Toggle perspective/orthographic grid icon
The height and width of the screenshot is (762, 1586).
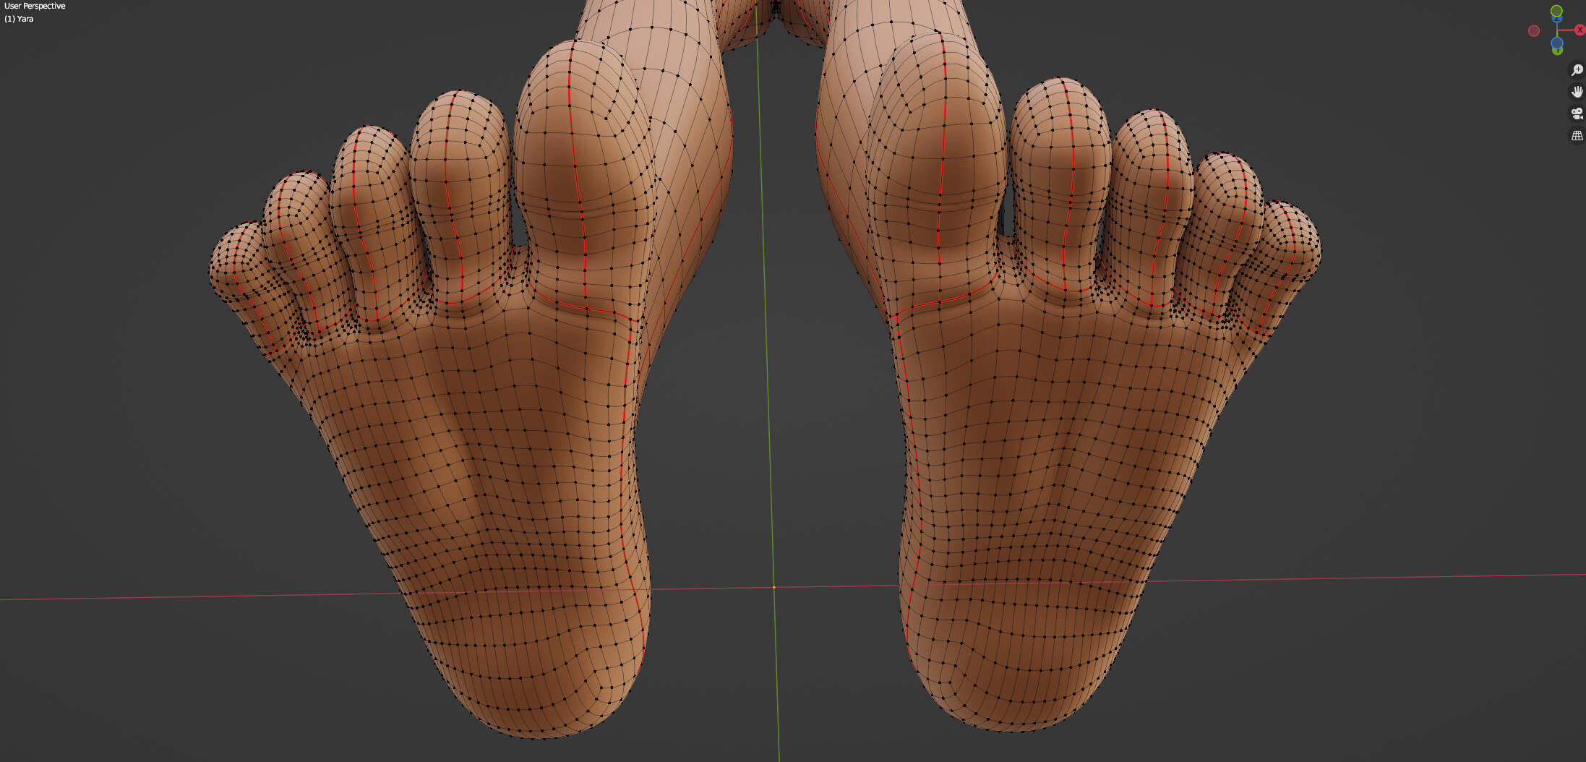1577,135
